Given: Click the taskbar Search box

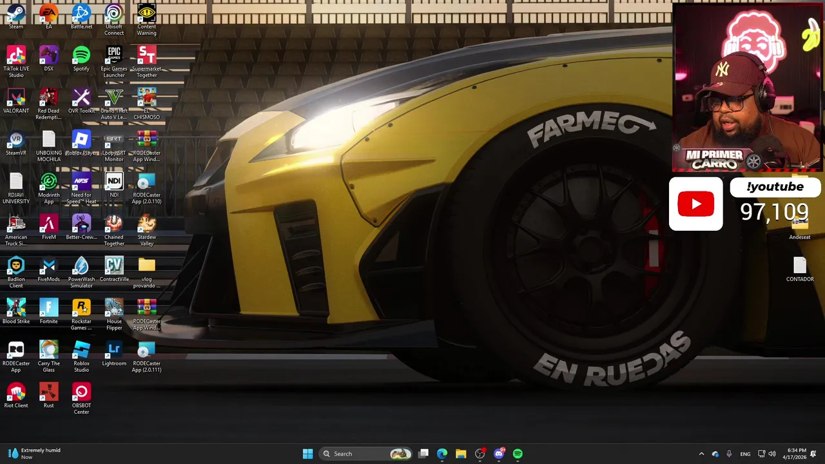Looking at the screenshot, I should pyautogui.click(x=365, y=454).
